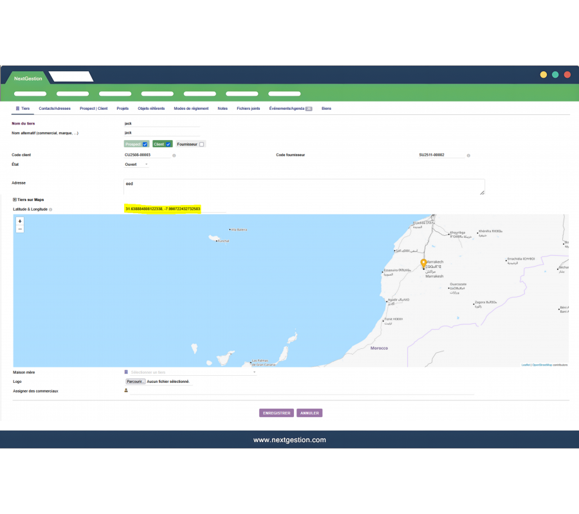Click the Latitude & Longitude help icon
The height and width of the screenshot is (514, 579).
[51, 209]
